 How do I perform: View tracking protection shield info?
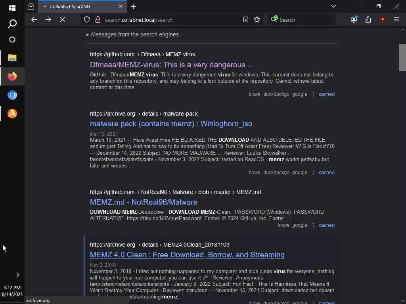[x=87, y=20]
